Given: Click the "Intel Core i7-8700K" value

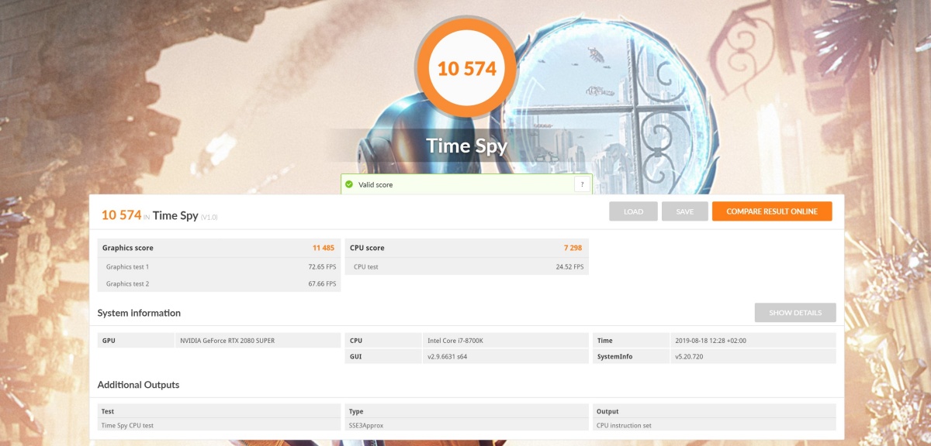Looking at the screenshot, I should (x=455, y=341).
